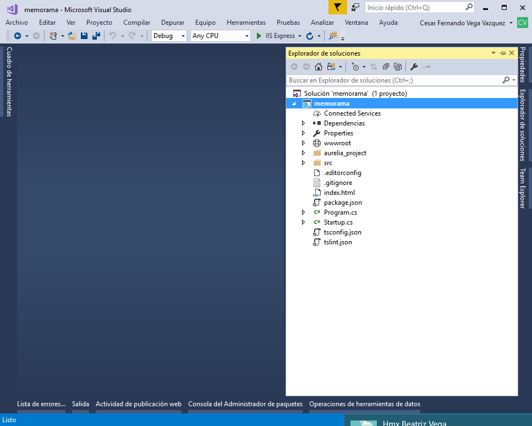The width and height of the screenshot is (532, 426).
Task: Select the tsconfig.json file
Action: pyautogui.click(x=342, y=232)
